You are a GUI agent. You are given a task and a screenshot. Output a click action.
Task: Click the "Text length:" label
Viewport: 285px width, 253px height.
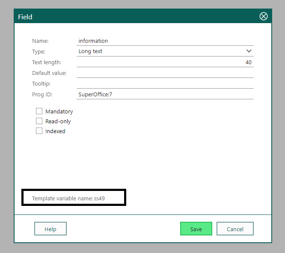(47, 63)
